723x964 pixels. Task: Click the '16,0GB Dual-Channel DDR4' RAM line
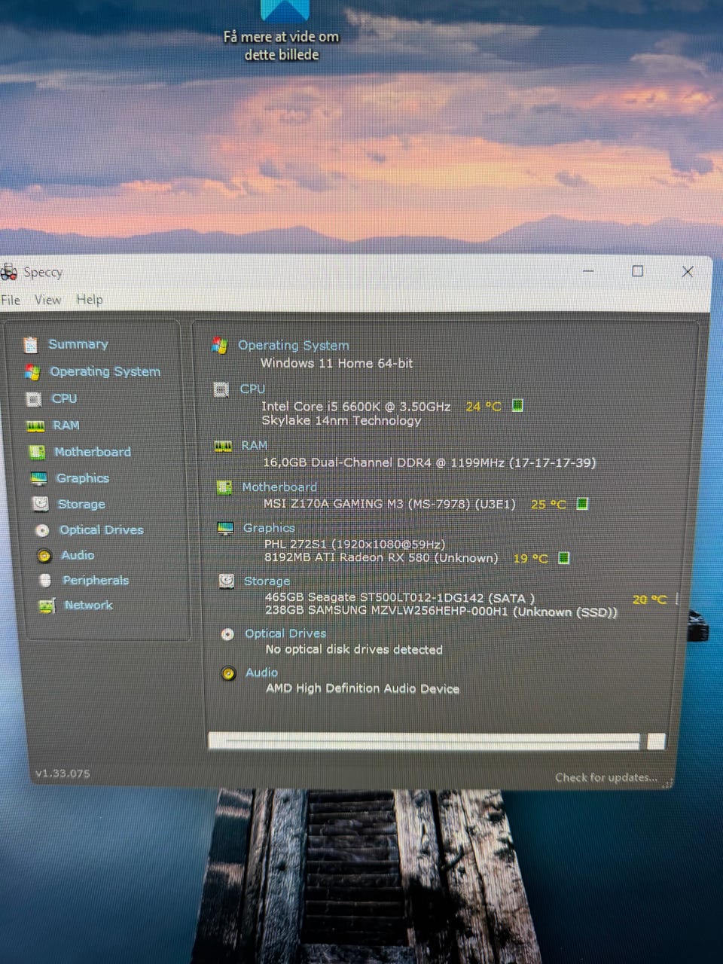(x=429, y=462)
